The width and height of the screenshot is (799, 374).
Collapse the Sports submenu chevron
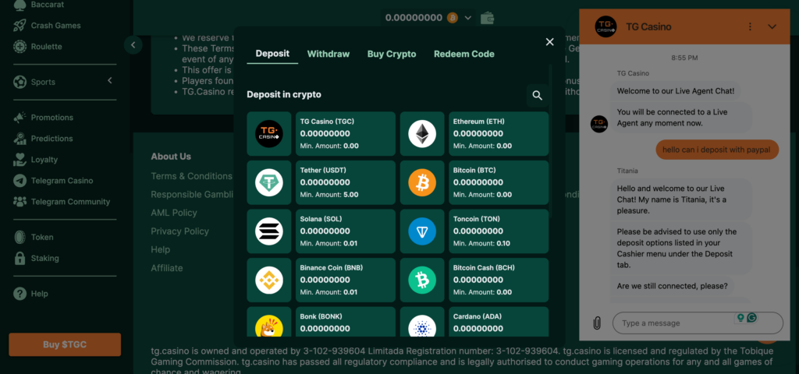pos(109,81)
